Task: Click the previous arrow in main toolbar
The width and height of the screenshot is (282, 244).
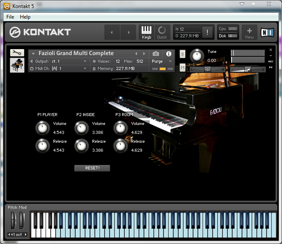Action: [x=112, y=32]
